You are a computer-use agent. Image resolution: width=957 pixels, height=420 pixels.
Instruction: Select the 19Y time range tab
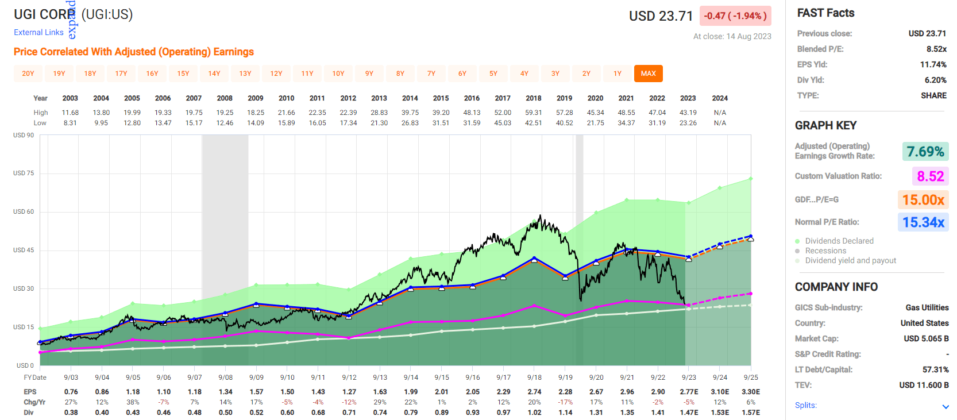point(59,74)
